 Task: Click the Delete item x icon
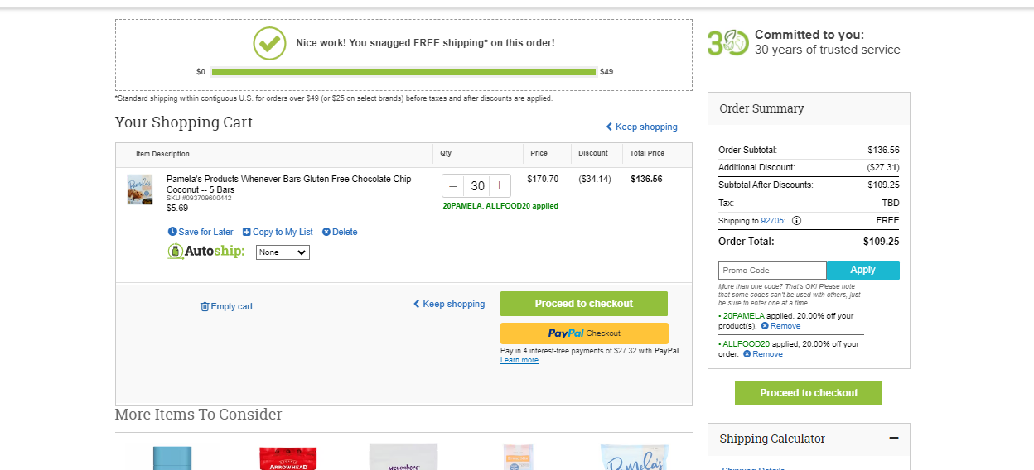(326, 232)
